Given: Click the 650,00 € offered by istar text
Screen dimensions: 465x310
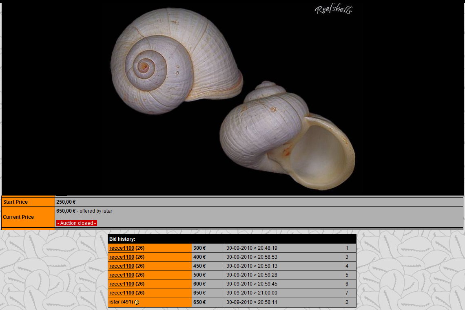Looking at the screenshot, I should (x=84, y=211).
